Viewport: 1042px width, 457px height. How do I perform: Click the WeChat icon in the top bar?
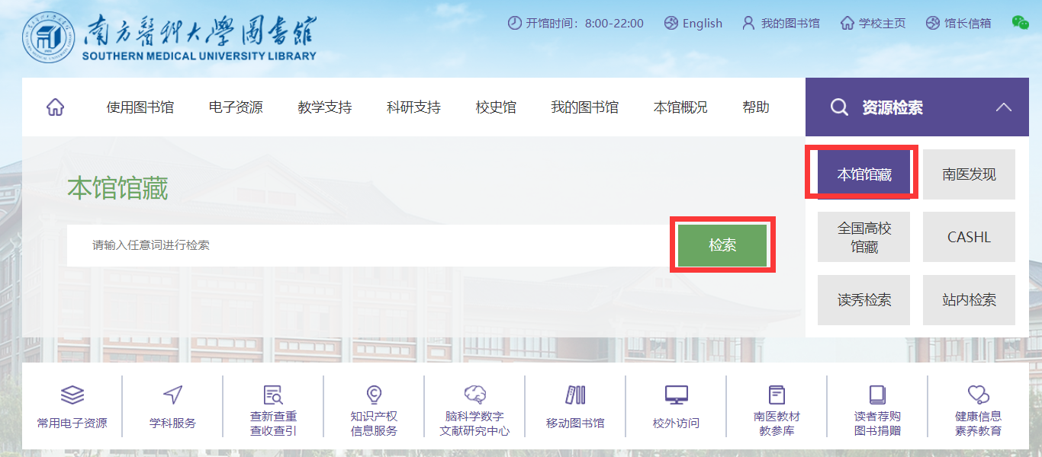(1020, 23)
